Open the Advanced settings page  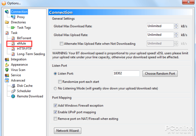pos(18,81)
